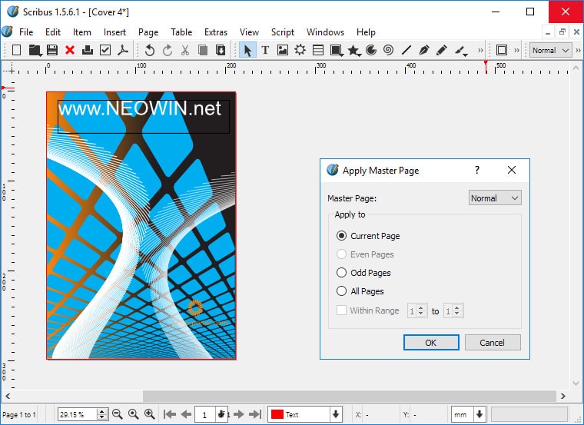Toggle the preview mode frame icon in toolbar
This screenshot has height=425, width=584.
coord(501,50)
